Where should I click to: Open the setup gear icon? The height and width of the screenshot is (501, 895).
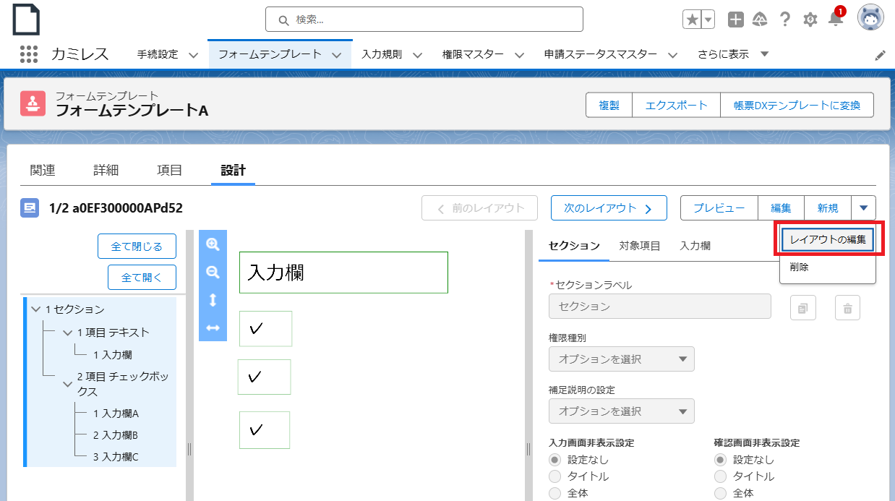tap(810, 20)
